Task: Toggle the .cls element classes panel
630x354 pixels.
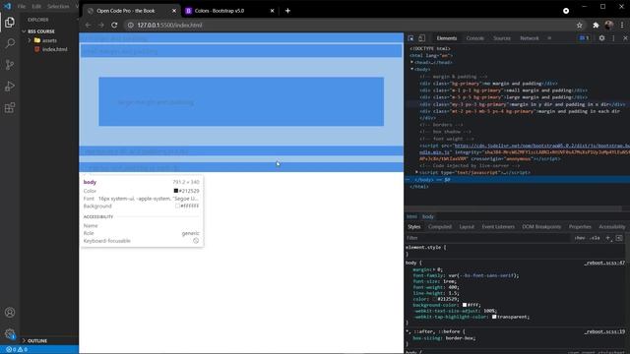Action: pyautogui.click(x=595, y=238)
